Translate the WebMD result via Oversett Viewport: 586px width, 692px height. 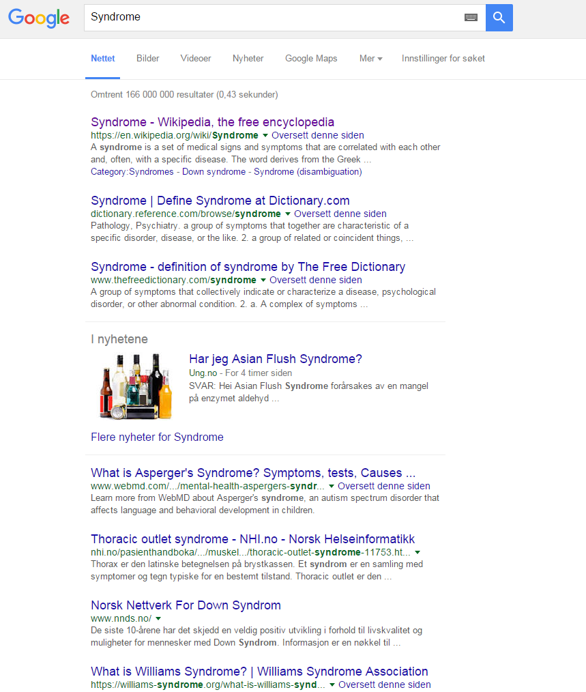point(384,487)
